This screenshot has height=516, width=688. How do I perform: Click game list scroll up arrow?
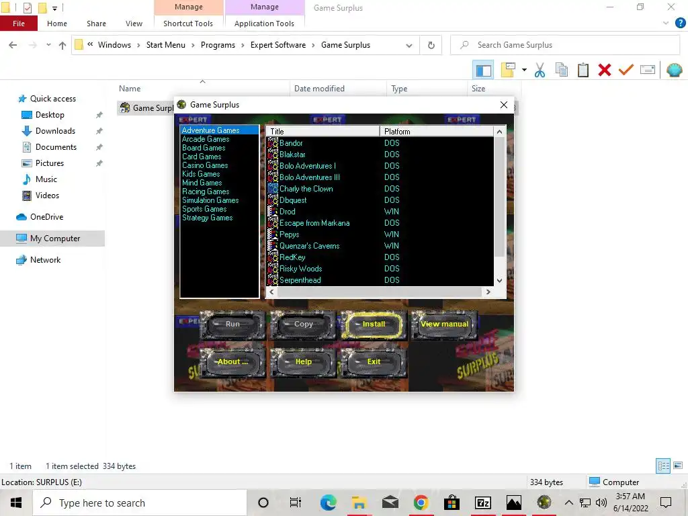pos(499,131)
